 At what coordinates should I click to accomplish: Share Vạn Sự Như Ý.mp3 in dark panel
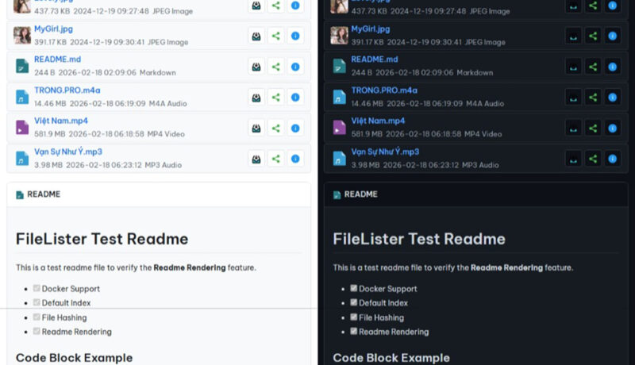pos(593,159)
